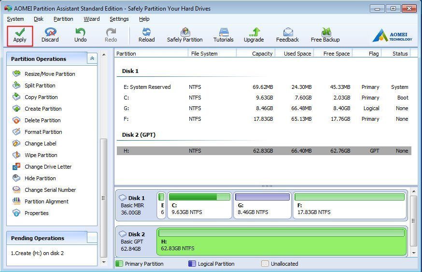Open the Help menu
Image resolution: width=422 pixels, height=272 pixels.
pos(144,19)
